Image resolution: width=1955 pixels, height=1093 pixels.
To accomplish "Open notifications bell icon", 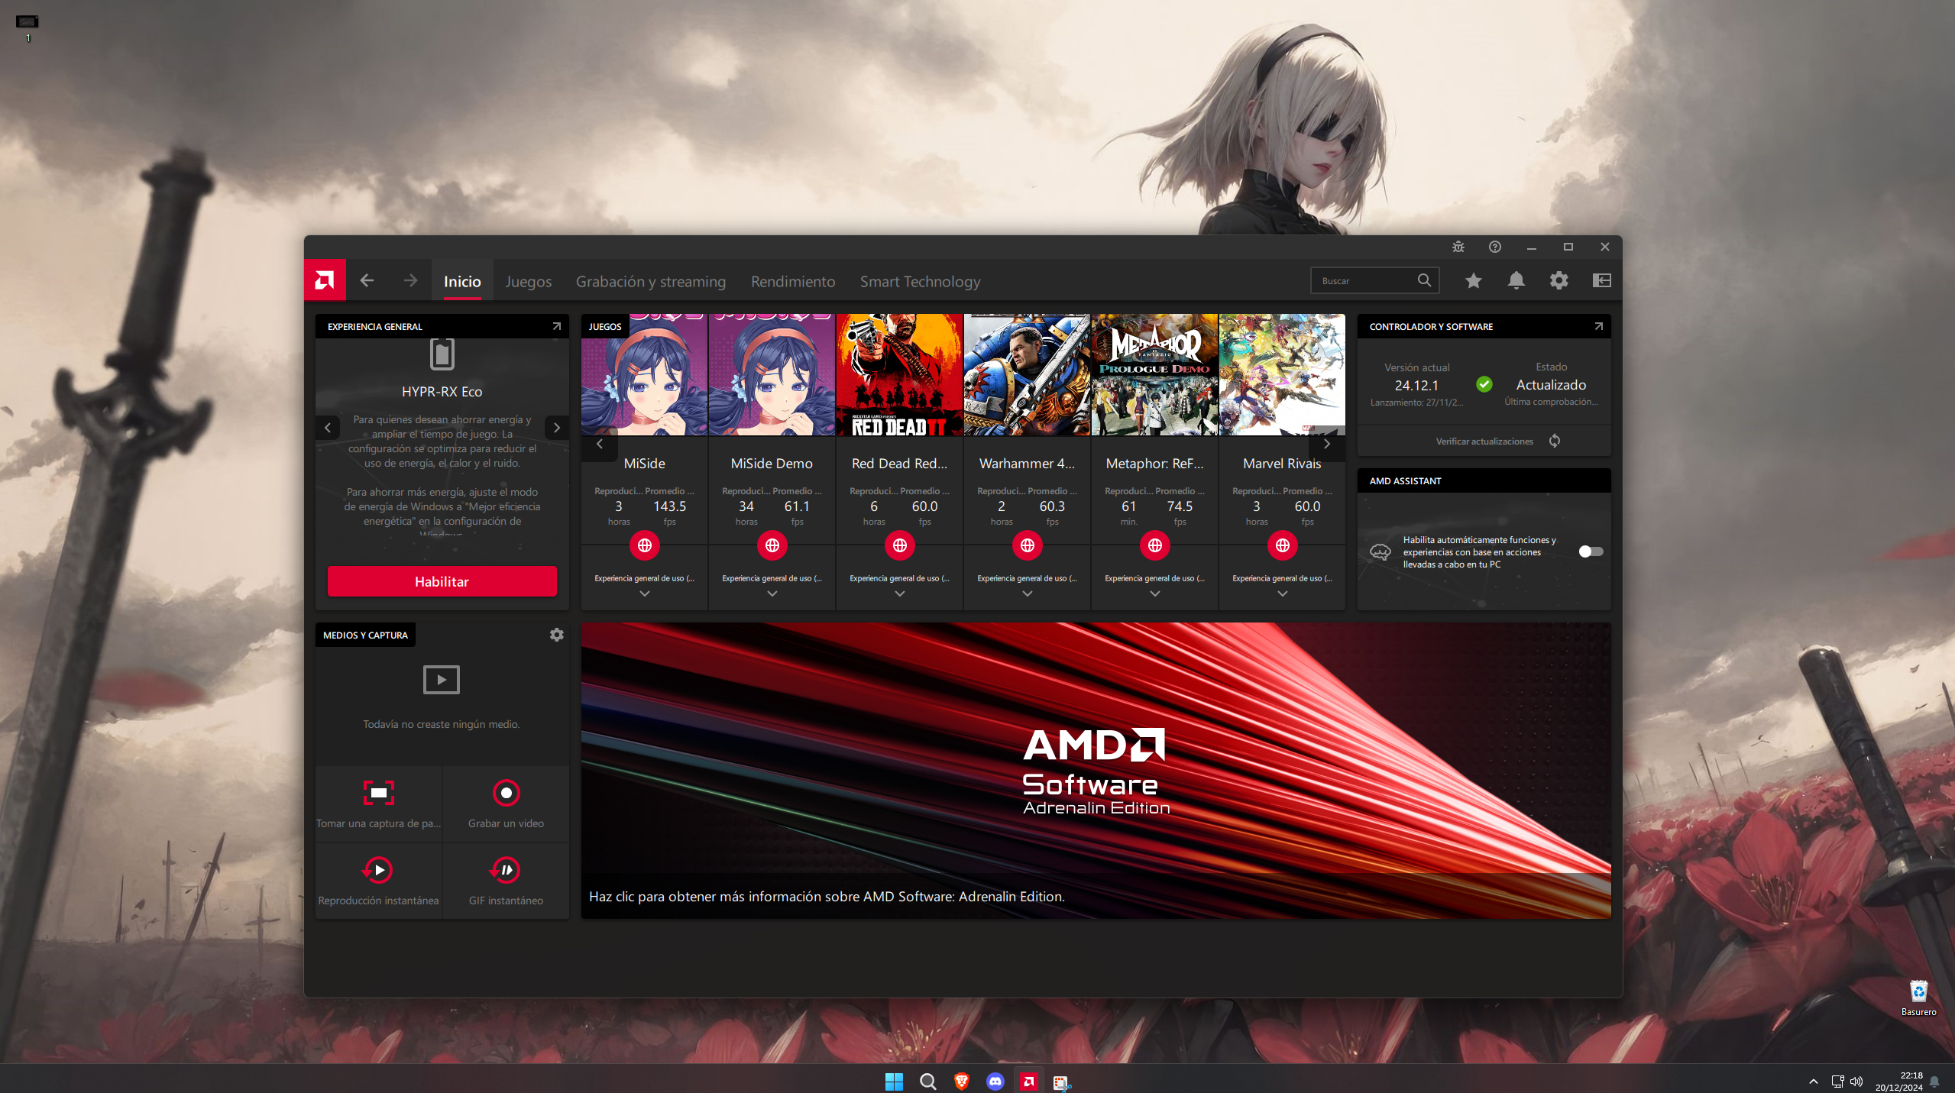I will (x=1516, y=280).
